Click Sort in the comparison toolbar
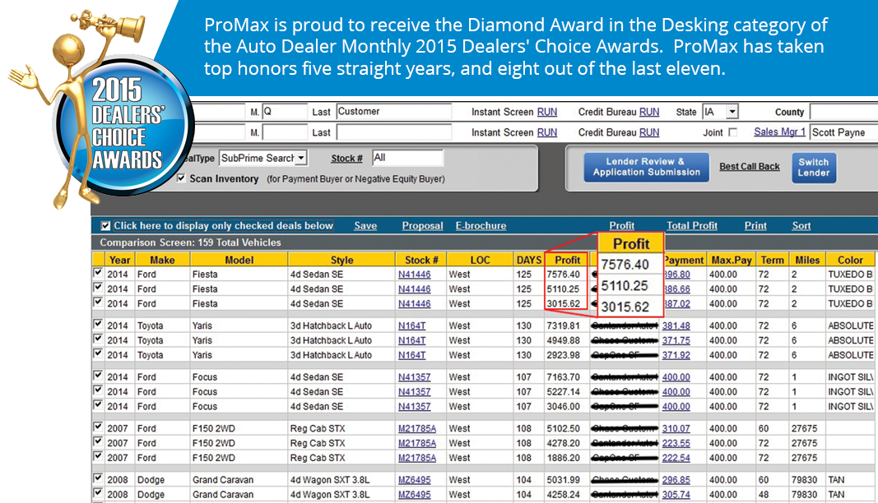The image size is (878, 503). click(x=801, y=225)
